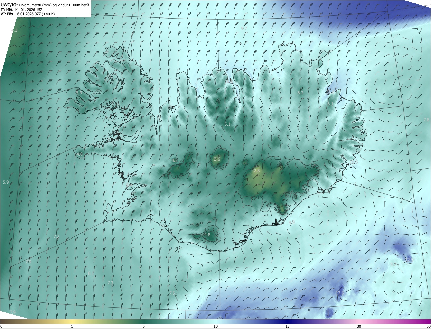Click the 'VT: Fös. 16.01.2026 07Z (+40 h)' line

(x=28, y=14)
